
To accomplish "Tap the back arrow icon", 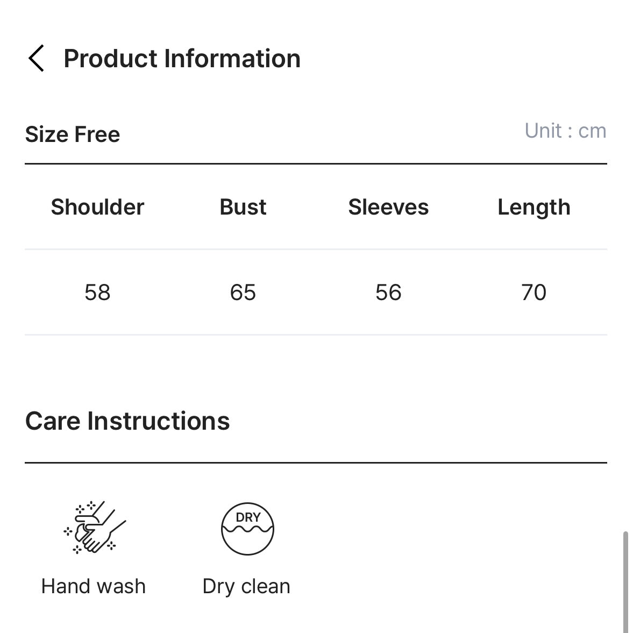I will coord(36,58).
